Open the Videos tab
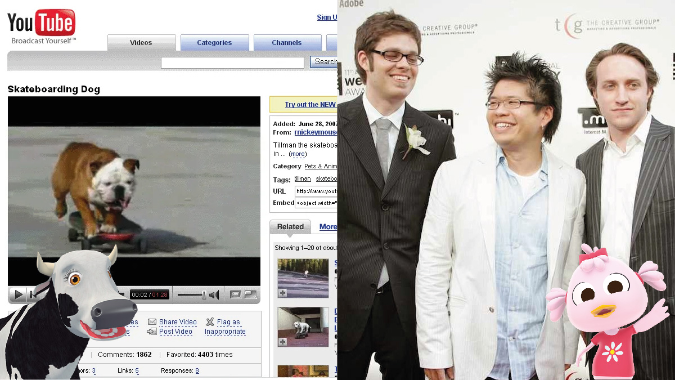Image resolution: width=675 pixels, height=380 pixels. pyautogui.click(x=141, y=43)
